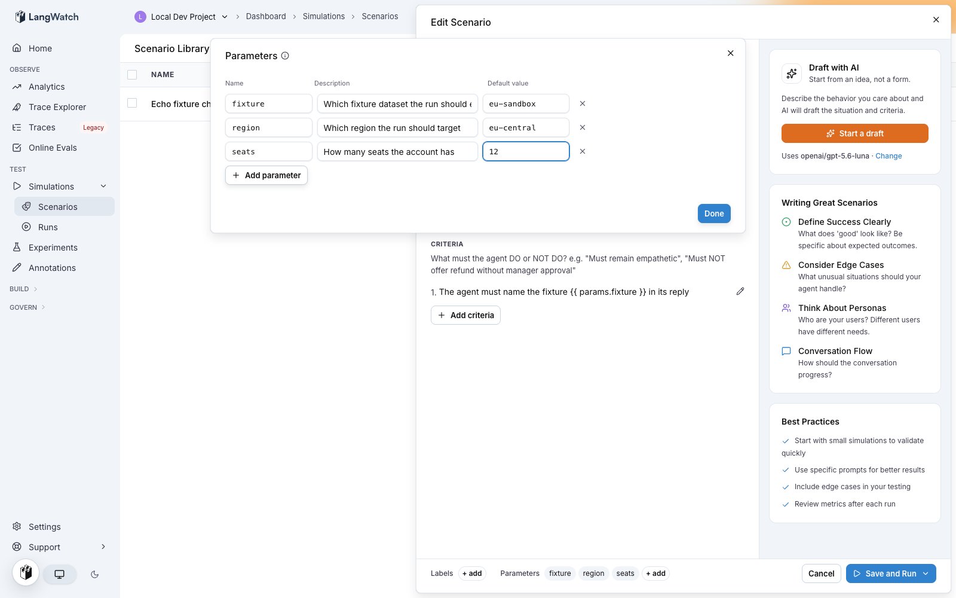Focus the seats default value 12
Viewport: 956px width, 598px height.
[526, 151]
